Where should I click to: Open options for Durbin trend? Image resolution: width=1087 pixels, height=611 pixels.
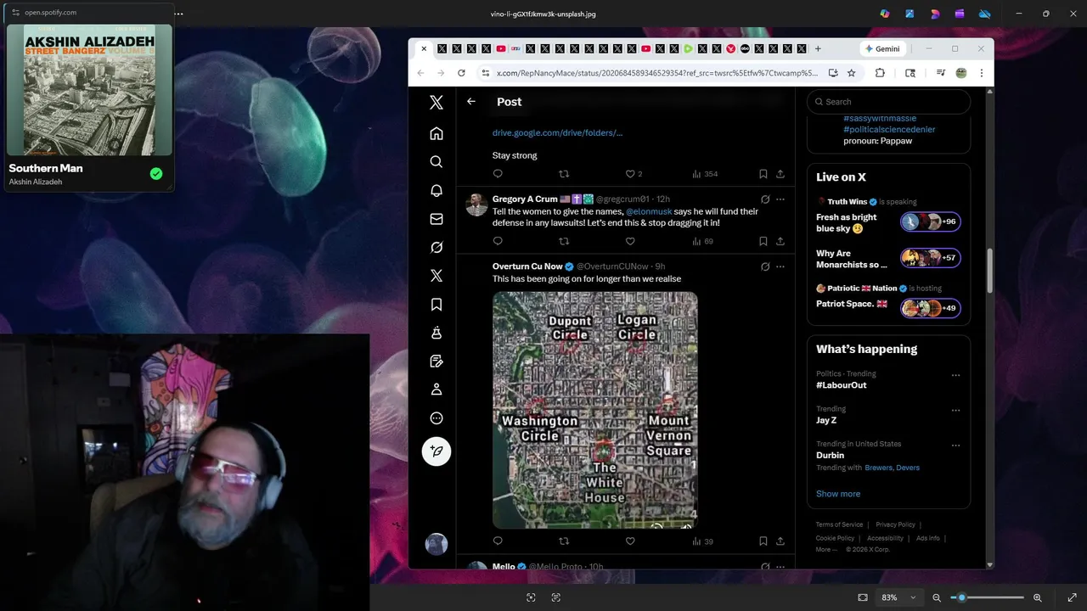pyautogui.click(x=955, y=445)
